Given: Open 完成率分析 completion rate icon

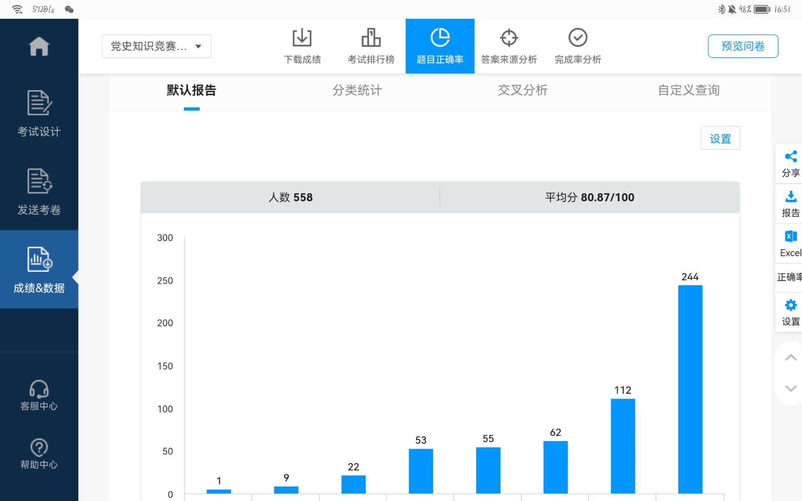Looking at the screenshot, I should pos(578,46).
